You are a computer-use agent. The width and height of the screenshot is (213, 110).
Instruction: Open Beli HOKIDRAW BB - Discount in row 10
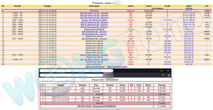pos(93,32)
